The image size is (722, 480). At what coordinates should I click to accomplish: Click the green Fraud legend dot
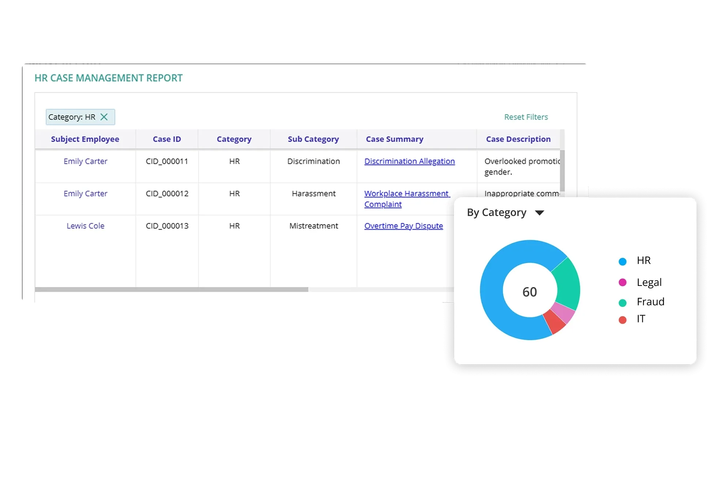coord(622,303)
